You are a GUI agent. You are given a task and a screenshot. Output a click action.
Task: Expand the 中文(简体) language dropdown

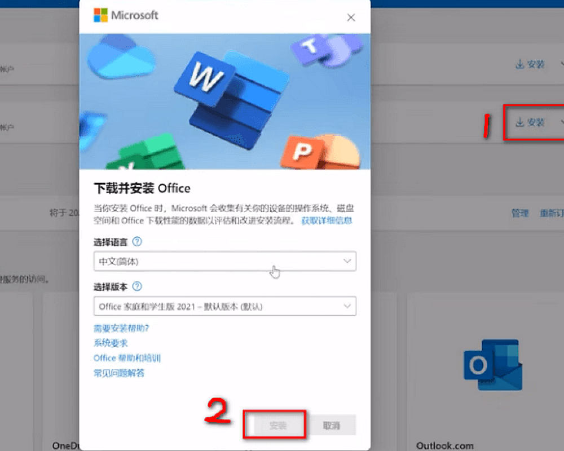tap(224, 262)
